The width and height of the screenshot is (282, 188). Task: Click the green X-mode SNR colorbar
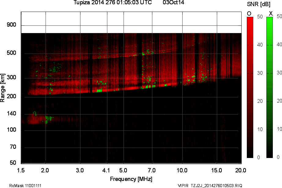[x=269, y=87]
